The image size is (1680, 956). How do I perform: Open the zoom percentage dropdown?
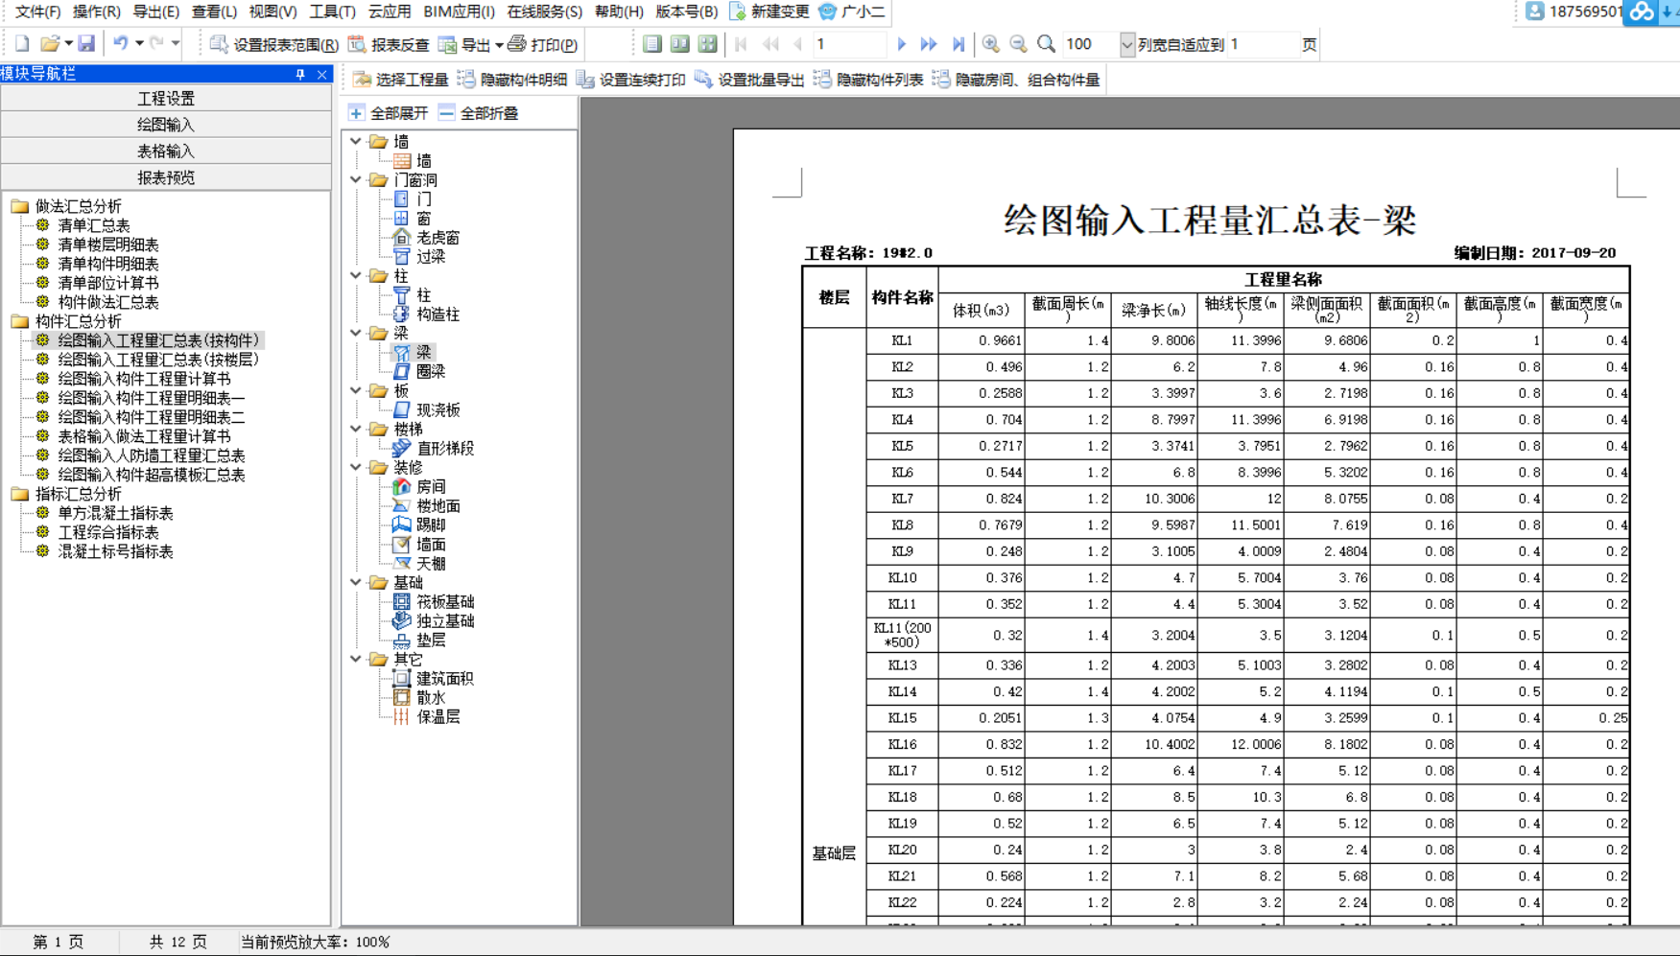[1127, 44]
